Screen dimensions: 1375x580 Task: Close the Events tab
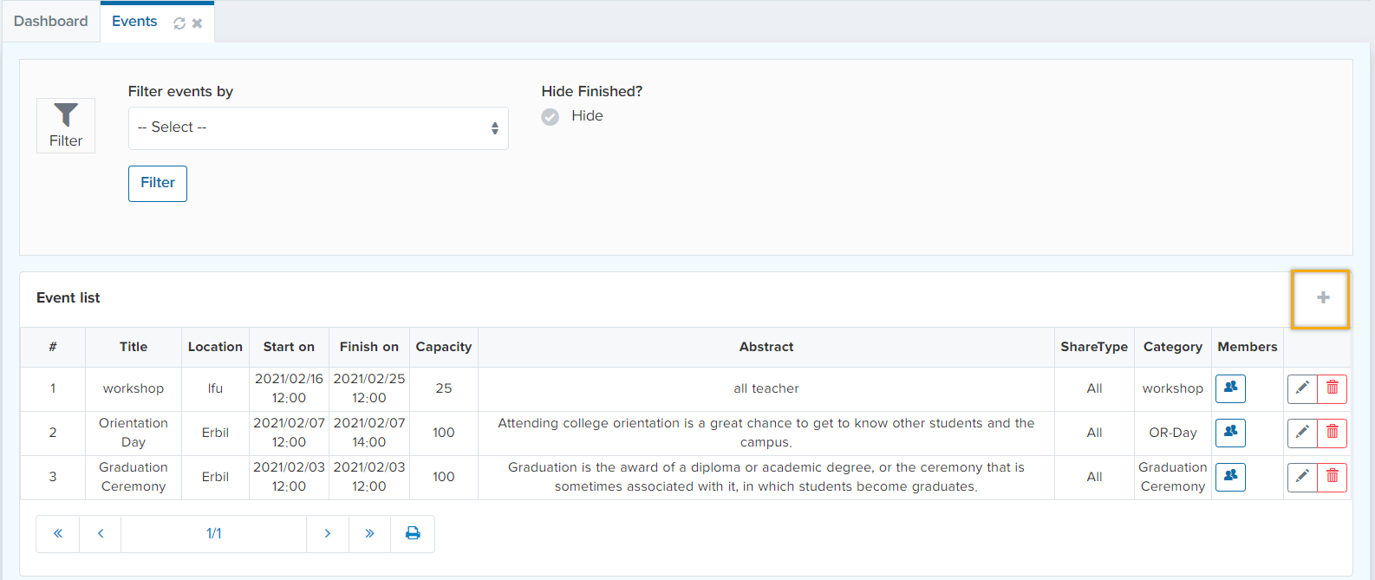198,23
